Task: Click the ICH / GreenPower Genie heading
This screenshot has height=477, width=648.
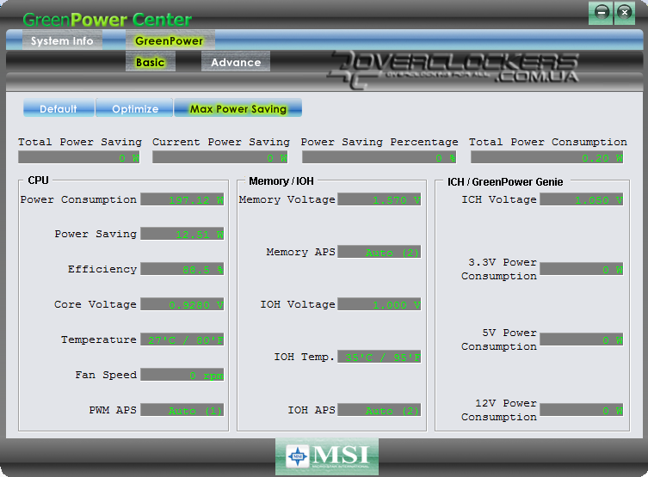Action: [x=505, y=182]
